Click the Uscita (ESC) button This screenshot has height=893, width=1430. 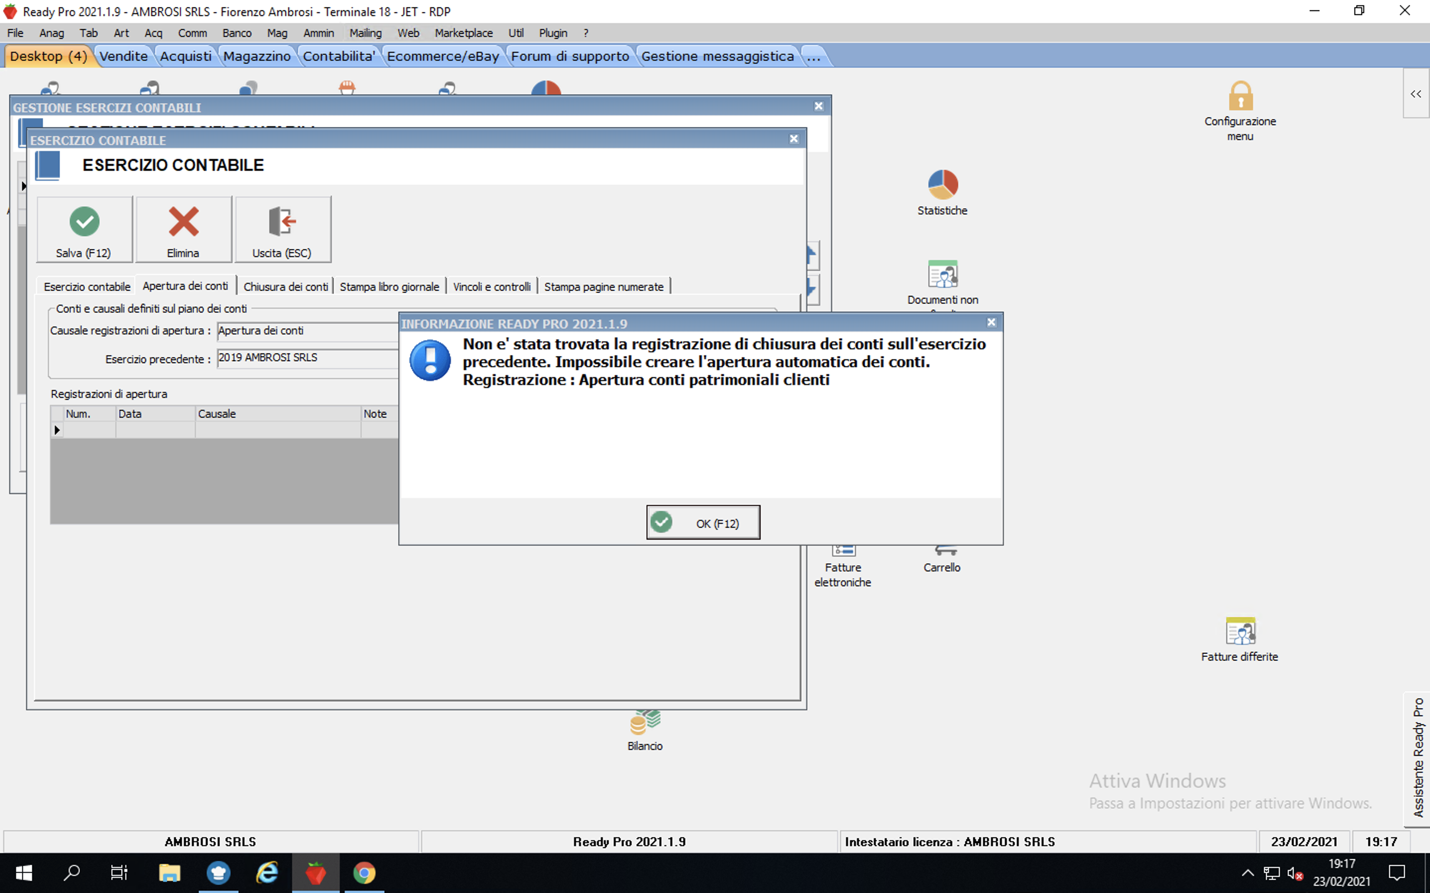point(283,229)
